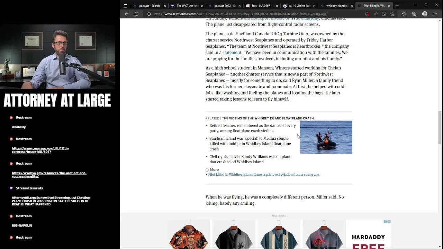Switch to 'Text - H.R.3967' tab
The width and height of the screenshot is (443, 249).
pos(262,6)
